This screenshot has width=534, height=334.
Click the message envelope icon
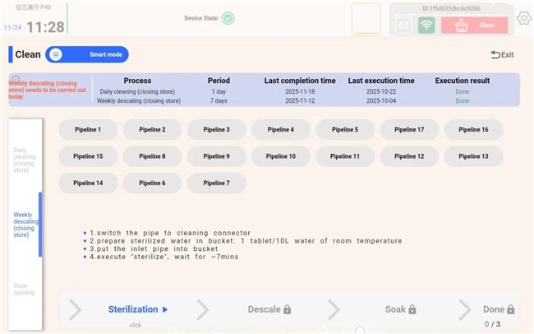click(404, 25)
